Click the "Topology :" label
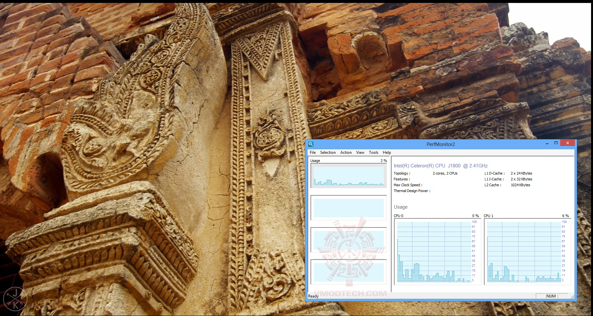 [x=402, y=173]
